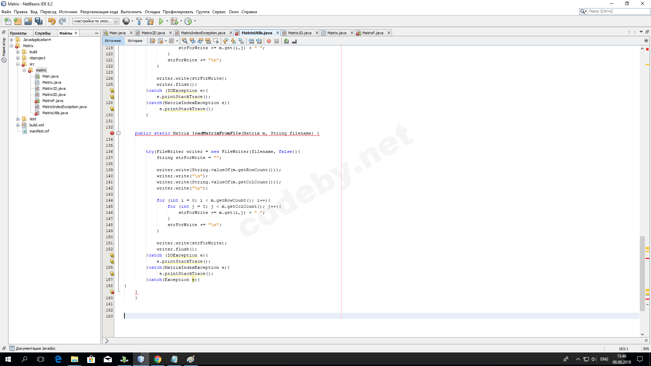Click the editor vertical scrollbar thumb
This screenshot has width=651, height=366.
click(x=642, y=273)
